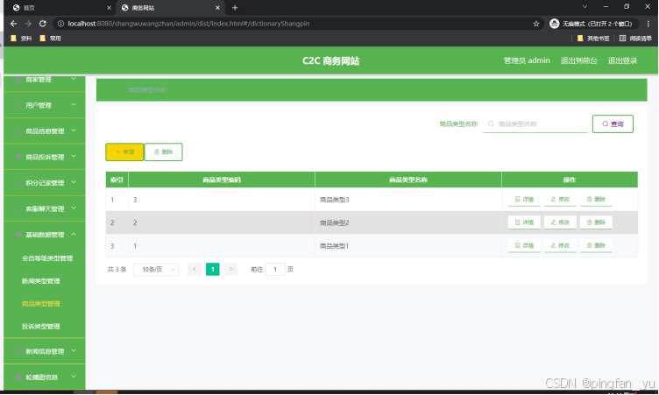Open the tab search chevron
Viewport: 659px width, 395px height.
tap(585, 7)
